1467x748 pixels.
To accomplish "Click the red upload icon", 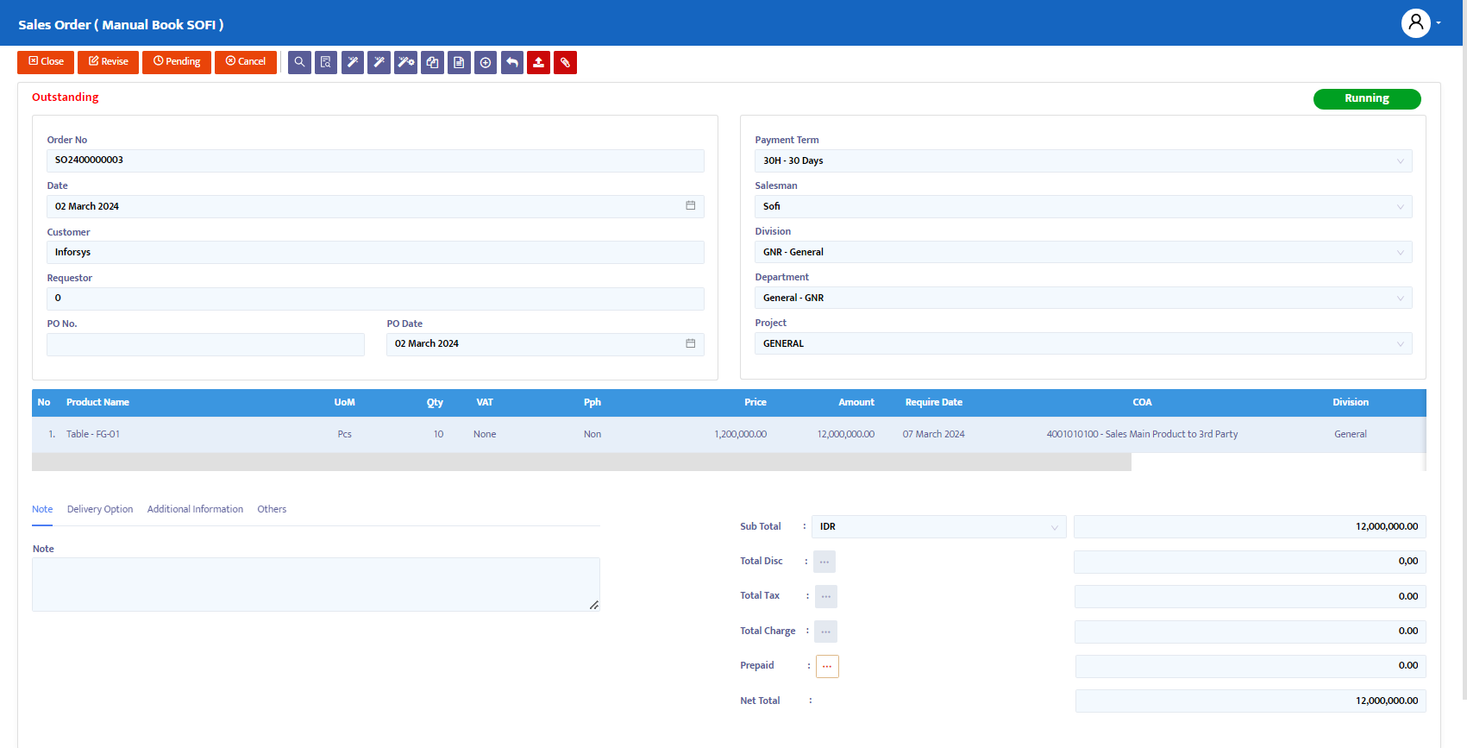I will pos(539,62).
